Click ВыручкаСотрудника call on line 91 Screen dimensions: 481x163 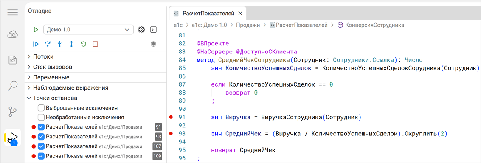291,117
